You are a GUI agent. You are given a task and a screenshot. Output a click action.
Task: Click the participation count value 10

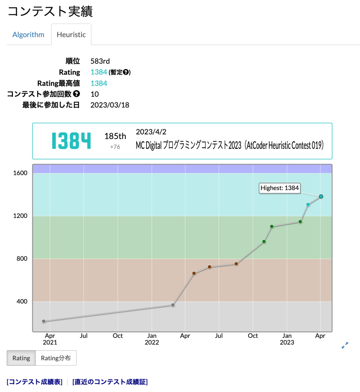[x=94, y=94]
